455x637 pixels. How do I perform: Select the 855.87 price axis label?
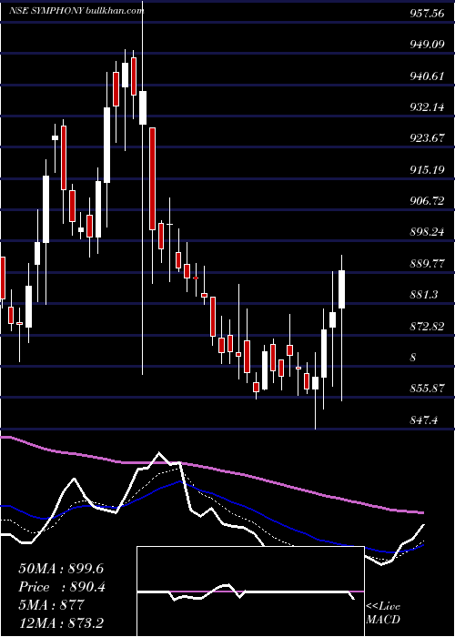(426, 389)
